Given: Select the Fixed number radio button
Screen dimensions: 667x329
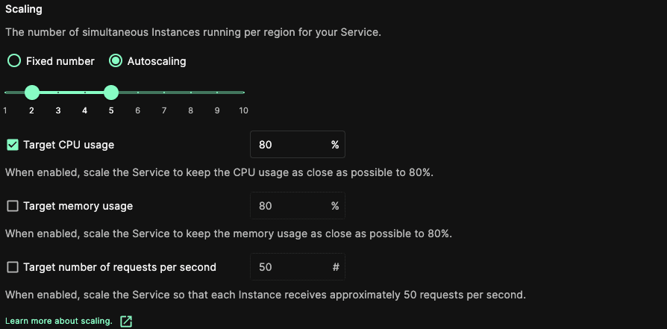Looking at the screenshot, I should pos(14,61).
